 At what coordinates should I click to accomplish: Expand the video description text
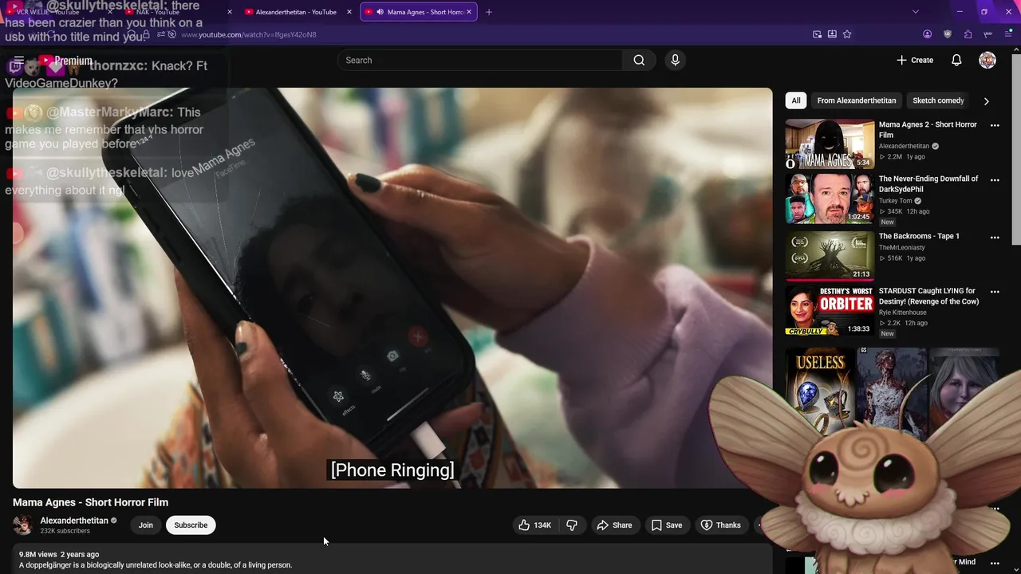click(156, 565)
